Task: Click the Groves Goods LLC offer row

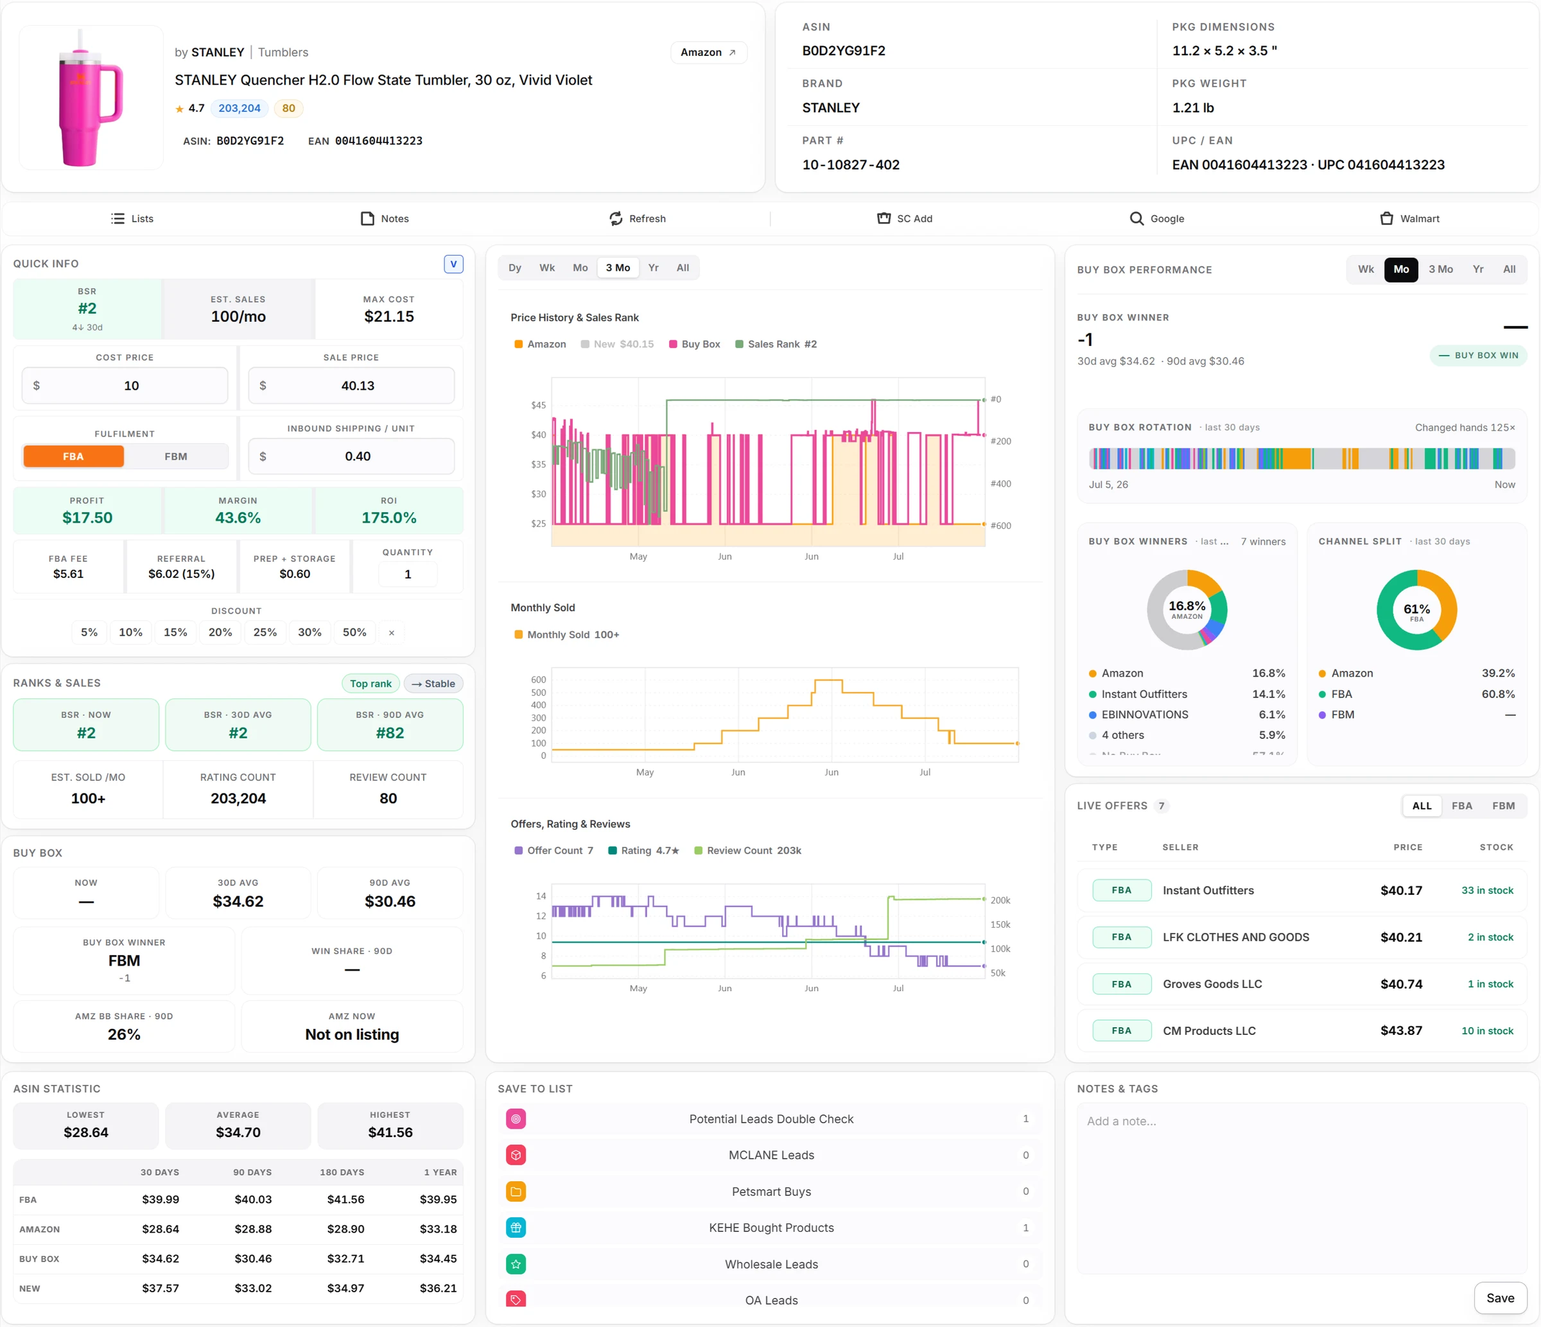Action: click(x=1302, y=984)
